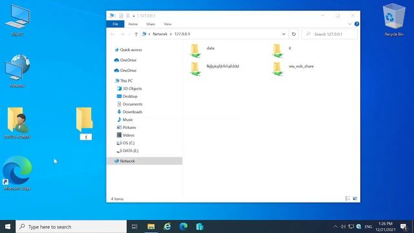Select the user folder desktop icon
414x233 pixels.
(x=17, y=123)
